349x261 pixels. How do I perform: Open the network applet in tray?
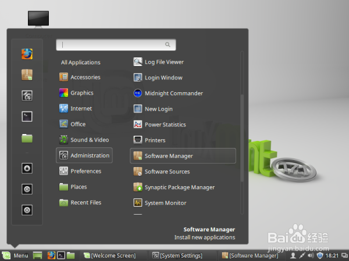tap(302, 256)
